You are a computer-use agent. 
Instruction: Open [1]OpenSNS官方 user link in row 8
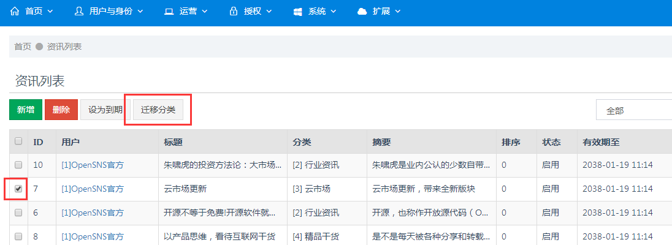coord(93,236)
